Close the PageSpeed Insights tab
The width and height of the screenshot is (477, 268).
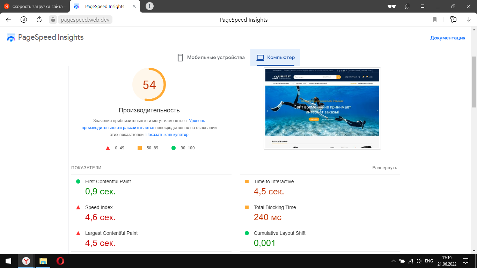134,6
